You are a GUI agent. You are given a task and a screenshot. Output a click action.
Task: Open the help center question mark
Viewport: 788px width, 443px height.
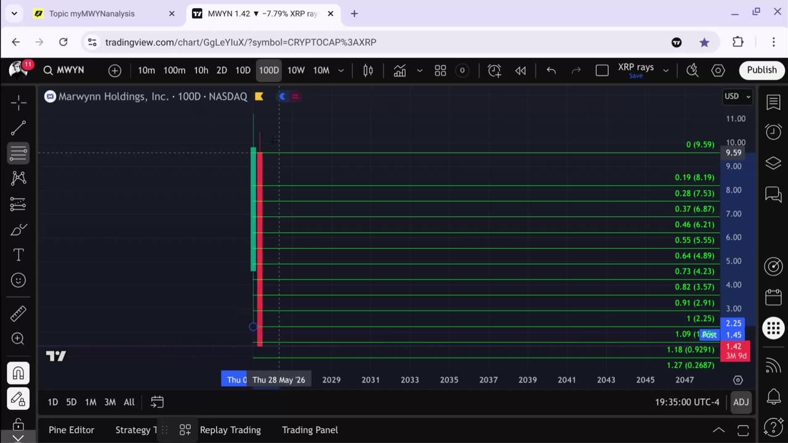[773, 426]
